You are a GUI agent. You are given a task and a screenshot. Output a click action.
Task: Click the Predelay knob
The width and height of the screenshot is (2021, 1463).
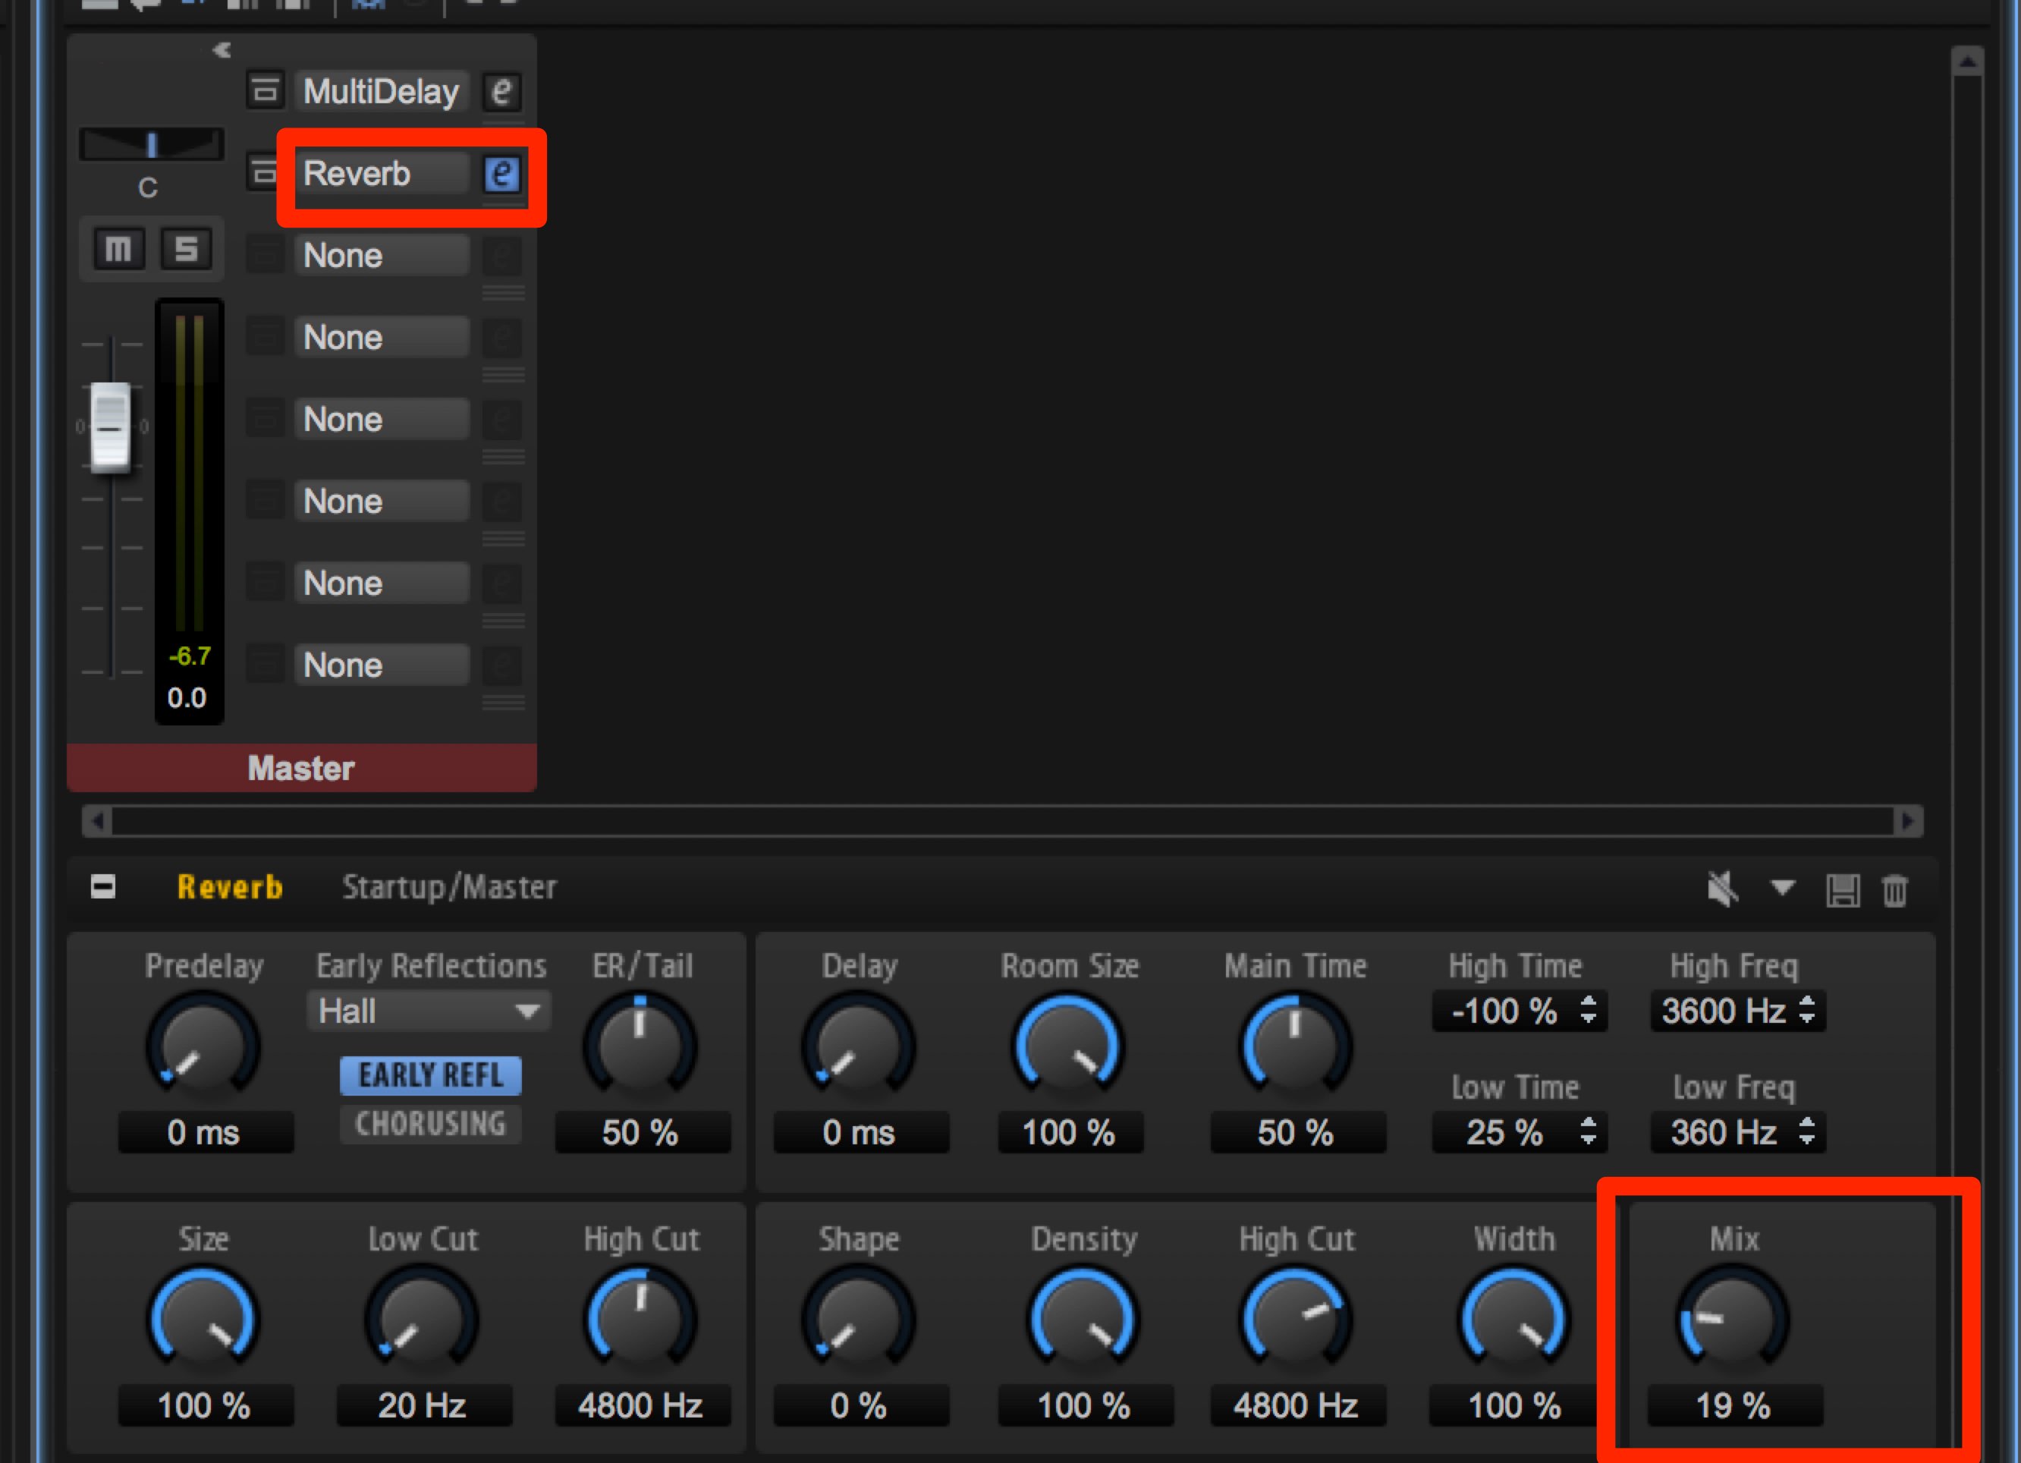click(203, 1045)
